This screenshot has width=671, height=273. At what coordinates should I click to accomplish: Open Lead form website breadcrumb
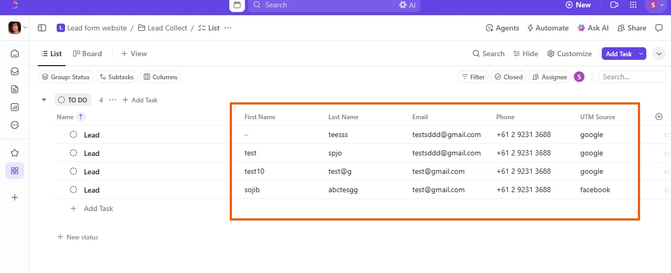[92, 28]
